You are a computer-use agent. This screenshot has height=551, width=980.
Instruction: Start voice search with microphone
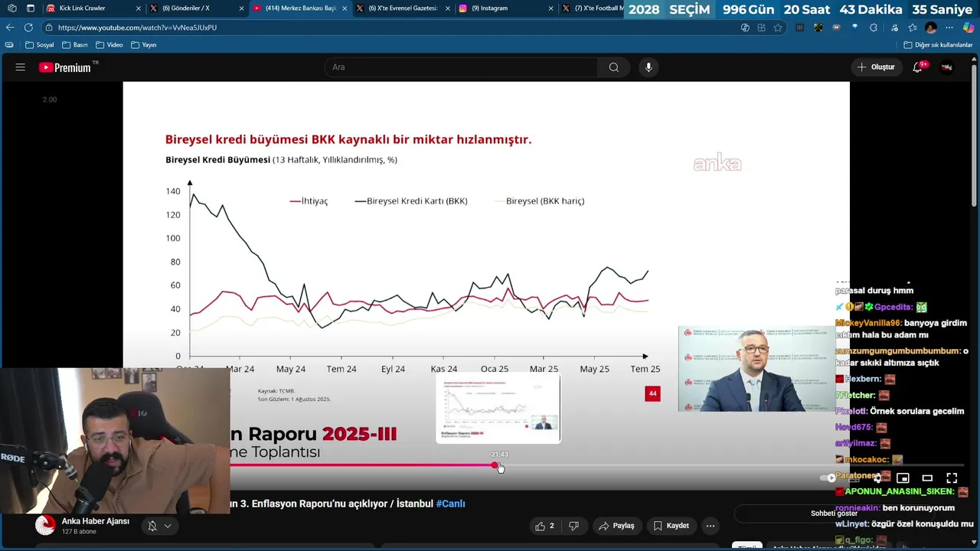pos(648,67)
